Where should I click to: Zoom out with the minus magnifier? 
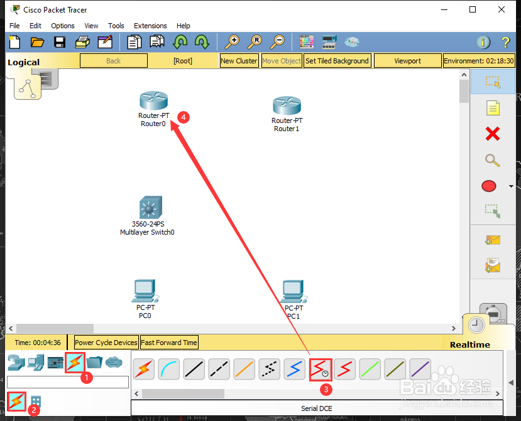tap(277, 42)
